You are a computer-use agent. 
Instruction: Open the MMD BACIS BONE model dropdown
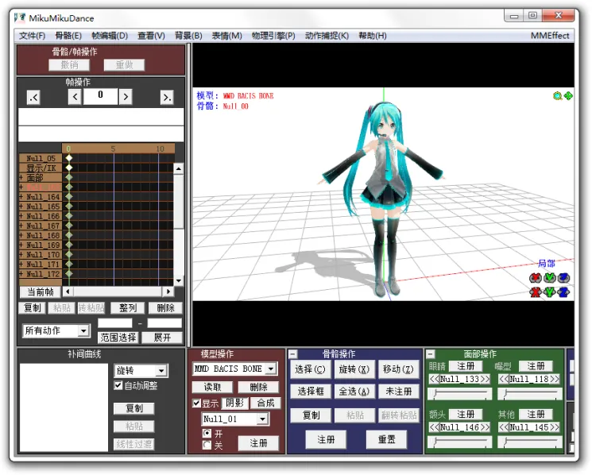click(271, 369)
